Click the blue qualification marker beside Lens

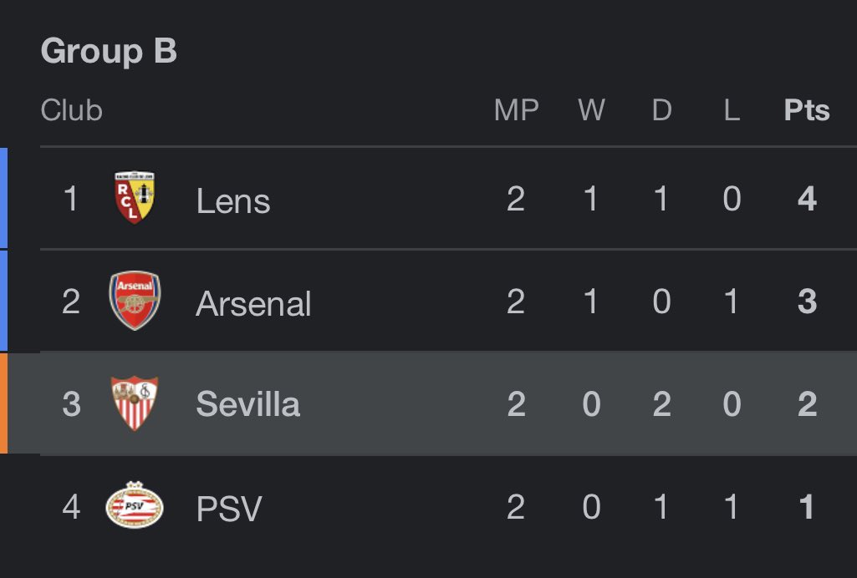pos(3,198)
